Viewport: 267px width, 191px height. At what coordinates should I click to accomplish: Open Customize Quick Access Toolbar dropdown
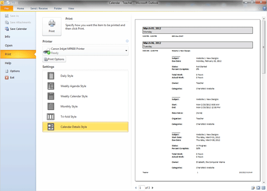point(18,3)
